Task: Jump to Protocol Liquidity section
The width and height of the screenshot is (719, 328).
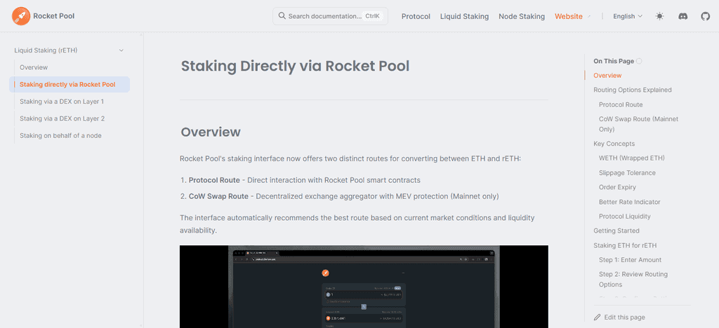Action: [624, 217]
